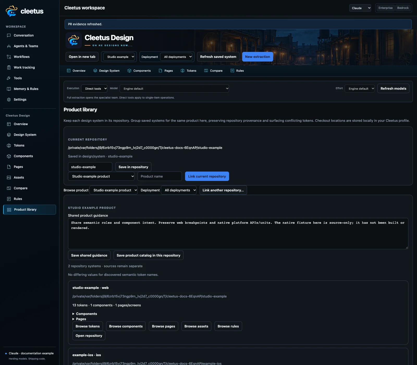
Task: Click the sidebar Compare columns icon
Action: 9,188
